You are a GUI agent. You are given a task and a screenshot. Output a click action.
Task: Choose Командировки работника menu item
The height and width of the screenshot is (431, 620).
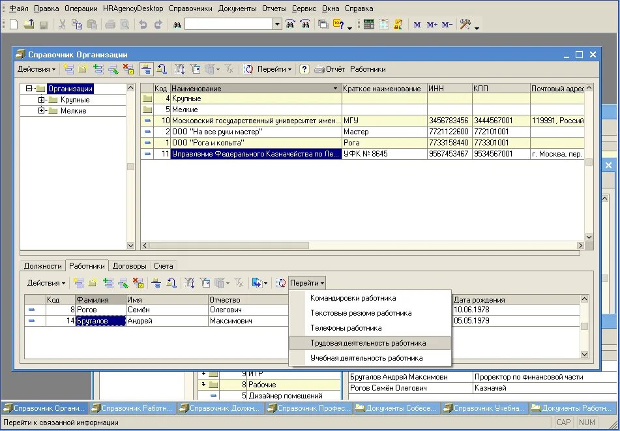pos(370,298)
